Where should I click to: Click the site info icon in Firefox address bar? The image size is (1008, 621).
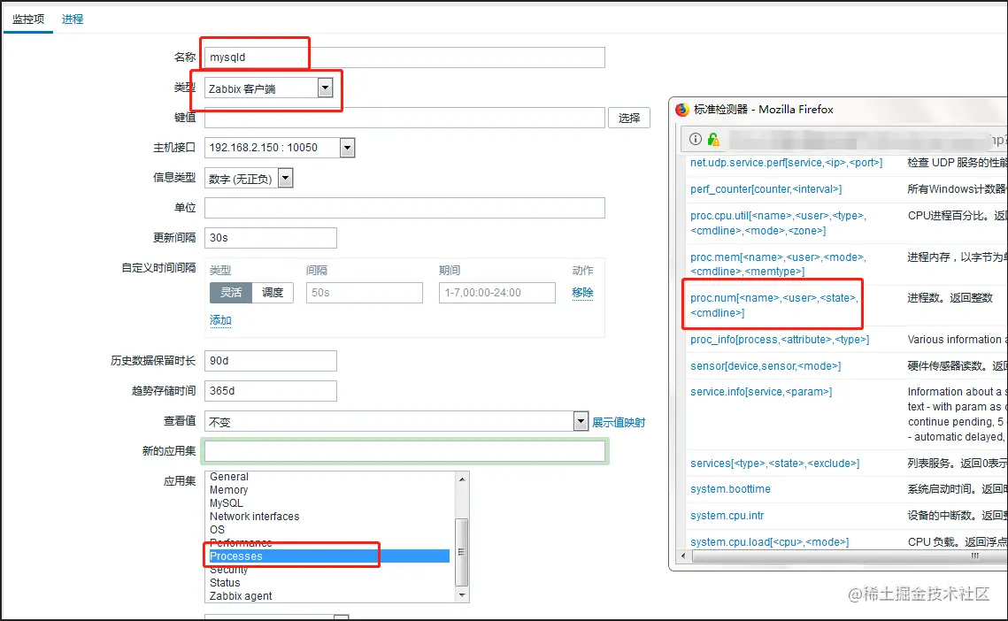point(696,139)
